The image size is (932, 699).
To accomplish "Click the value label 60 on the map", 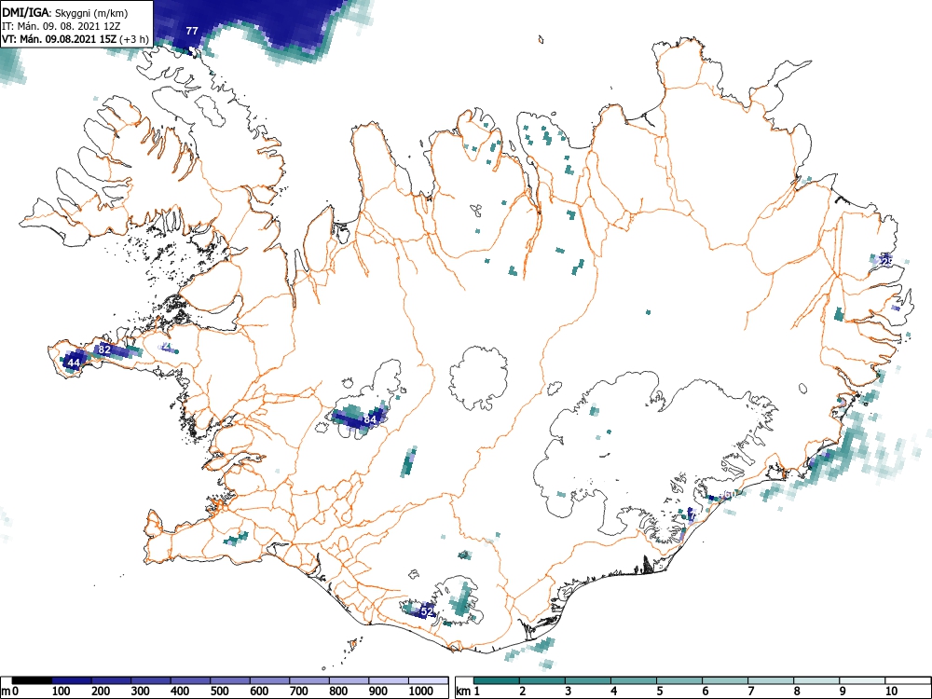I will [730, 495].
